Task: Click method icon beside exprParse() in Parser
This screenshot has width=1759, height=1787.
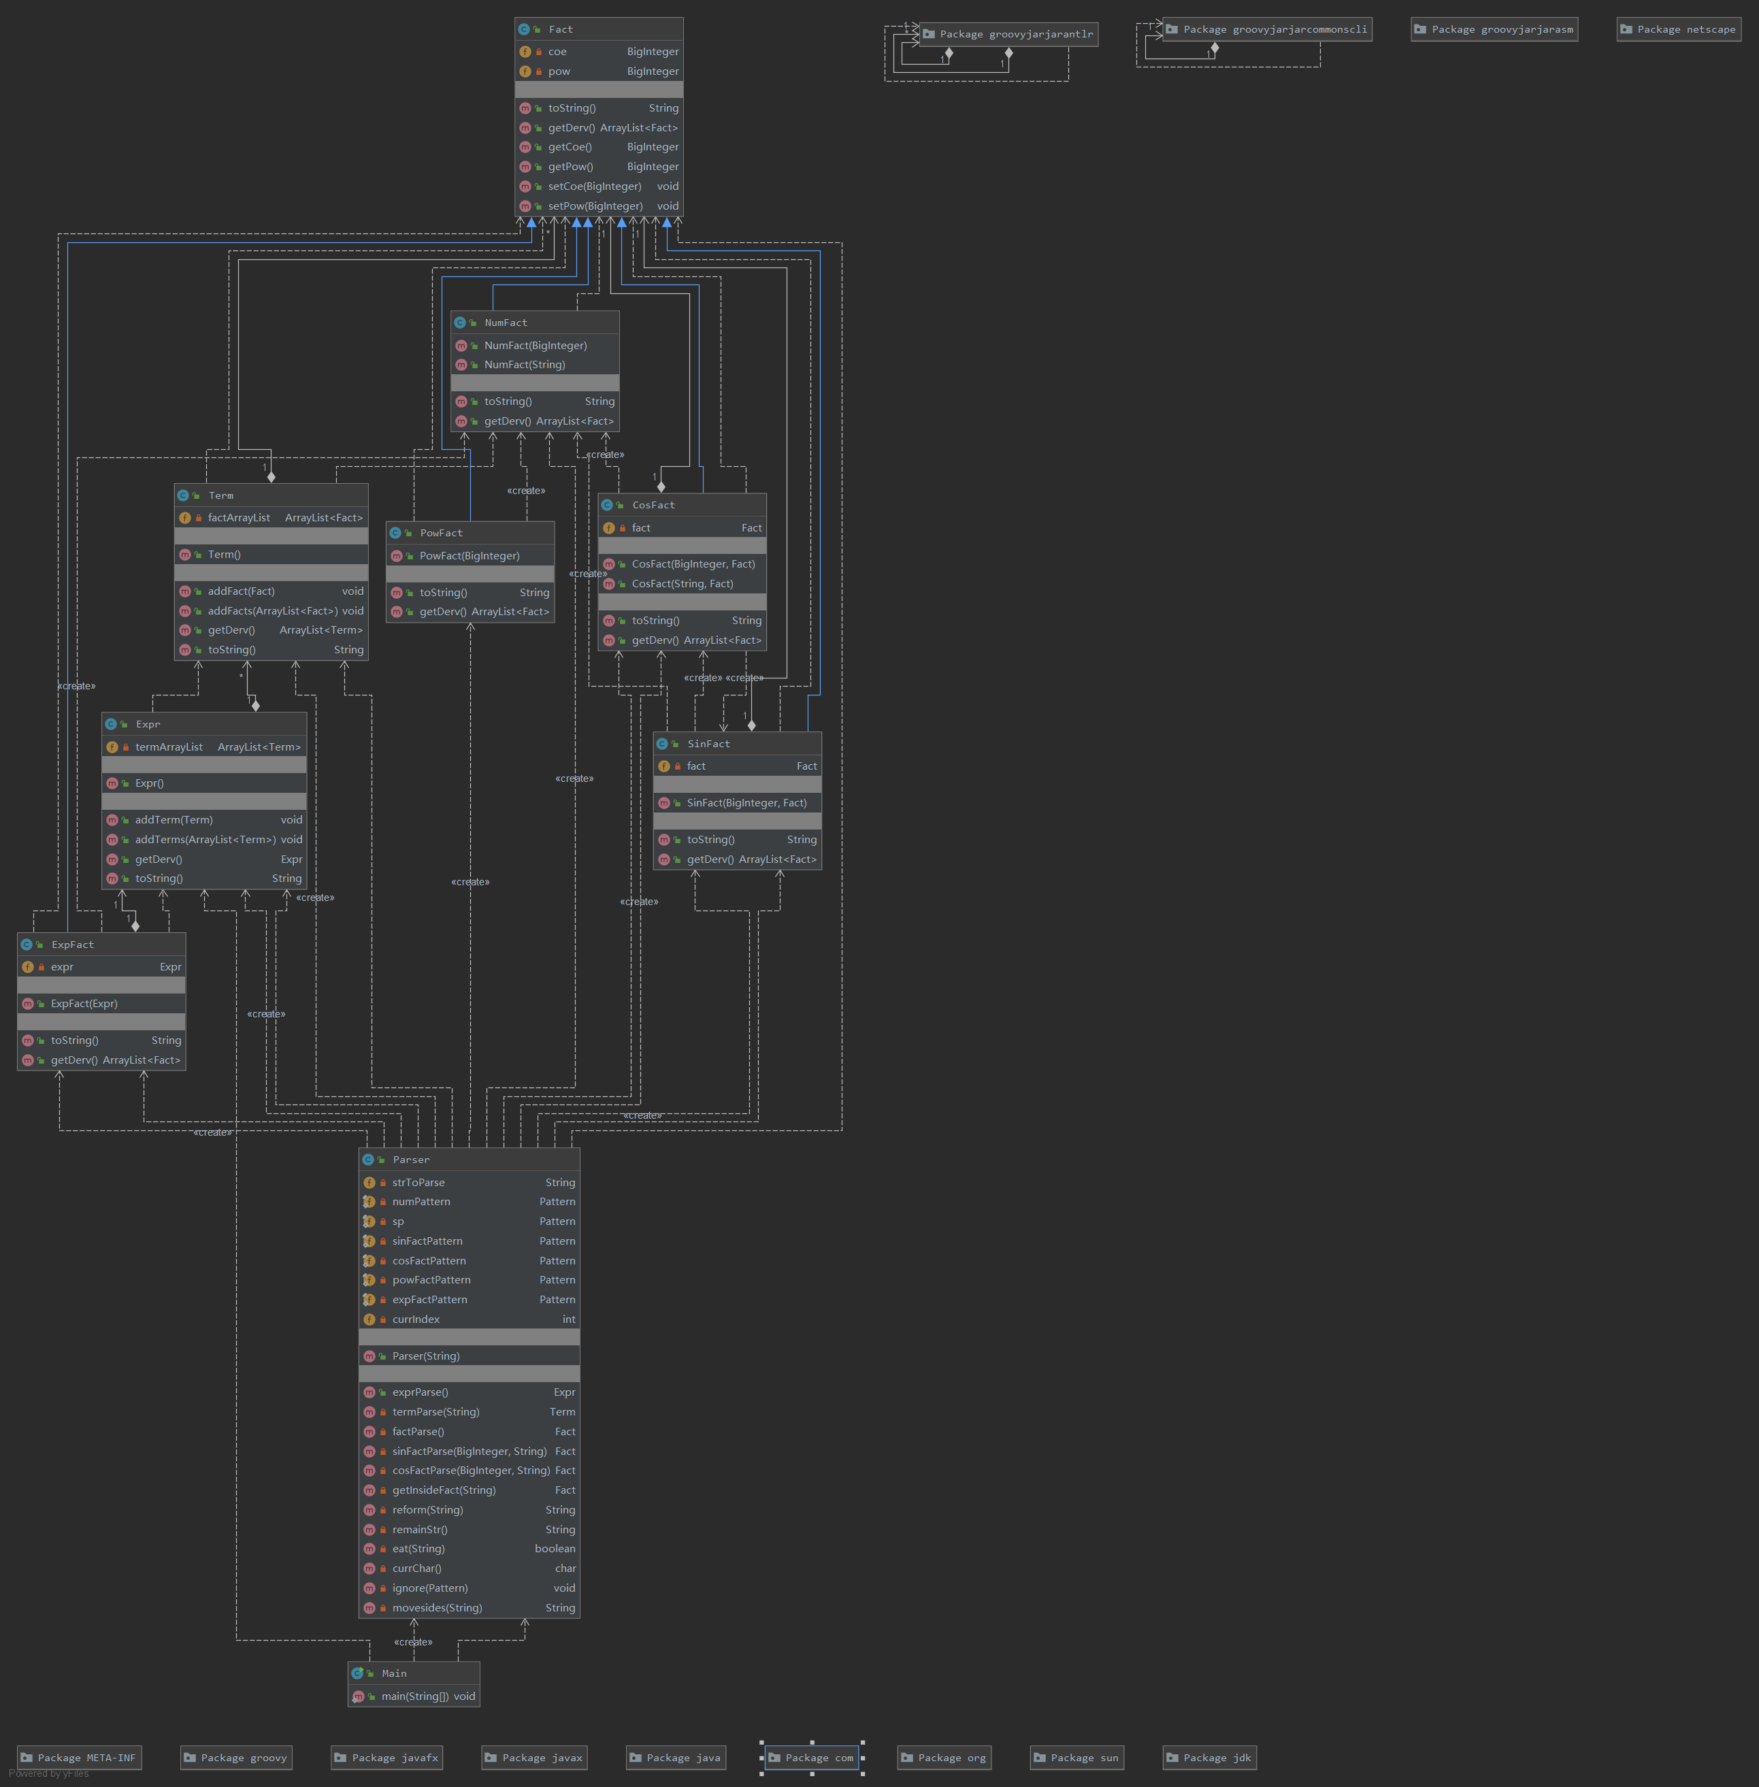Action: 369,1392
